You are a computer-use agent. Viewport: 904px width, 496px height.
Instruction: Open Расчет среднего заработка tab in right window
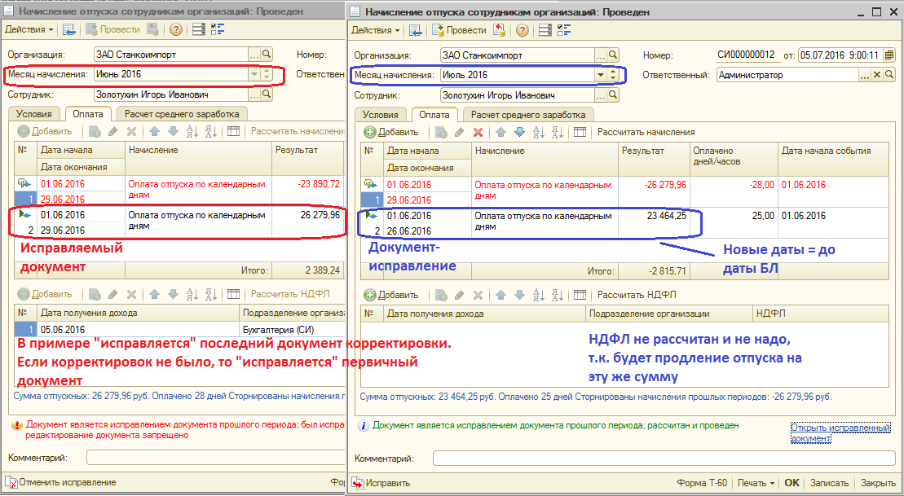528,115
